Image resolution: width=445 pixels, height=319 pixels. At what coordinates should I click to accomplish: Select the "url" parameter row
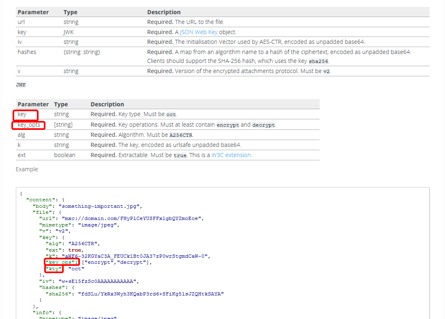pos(21,22)
